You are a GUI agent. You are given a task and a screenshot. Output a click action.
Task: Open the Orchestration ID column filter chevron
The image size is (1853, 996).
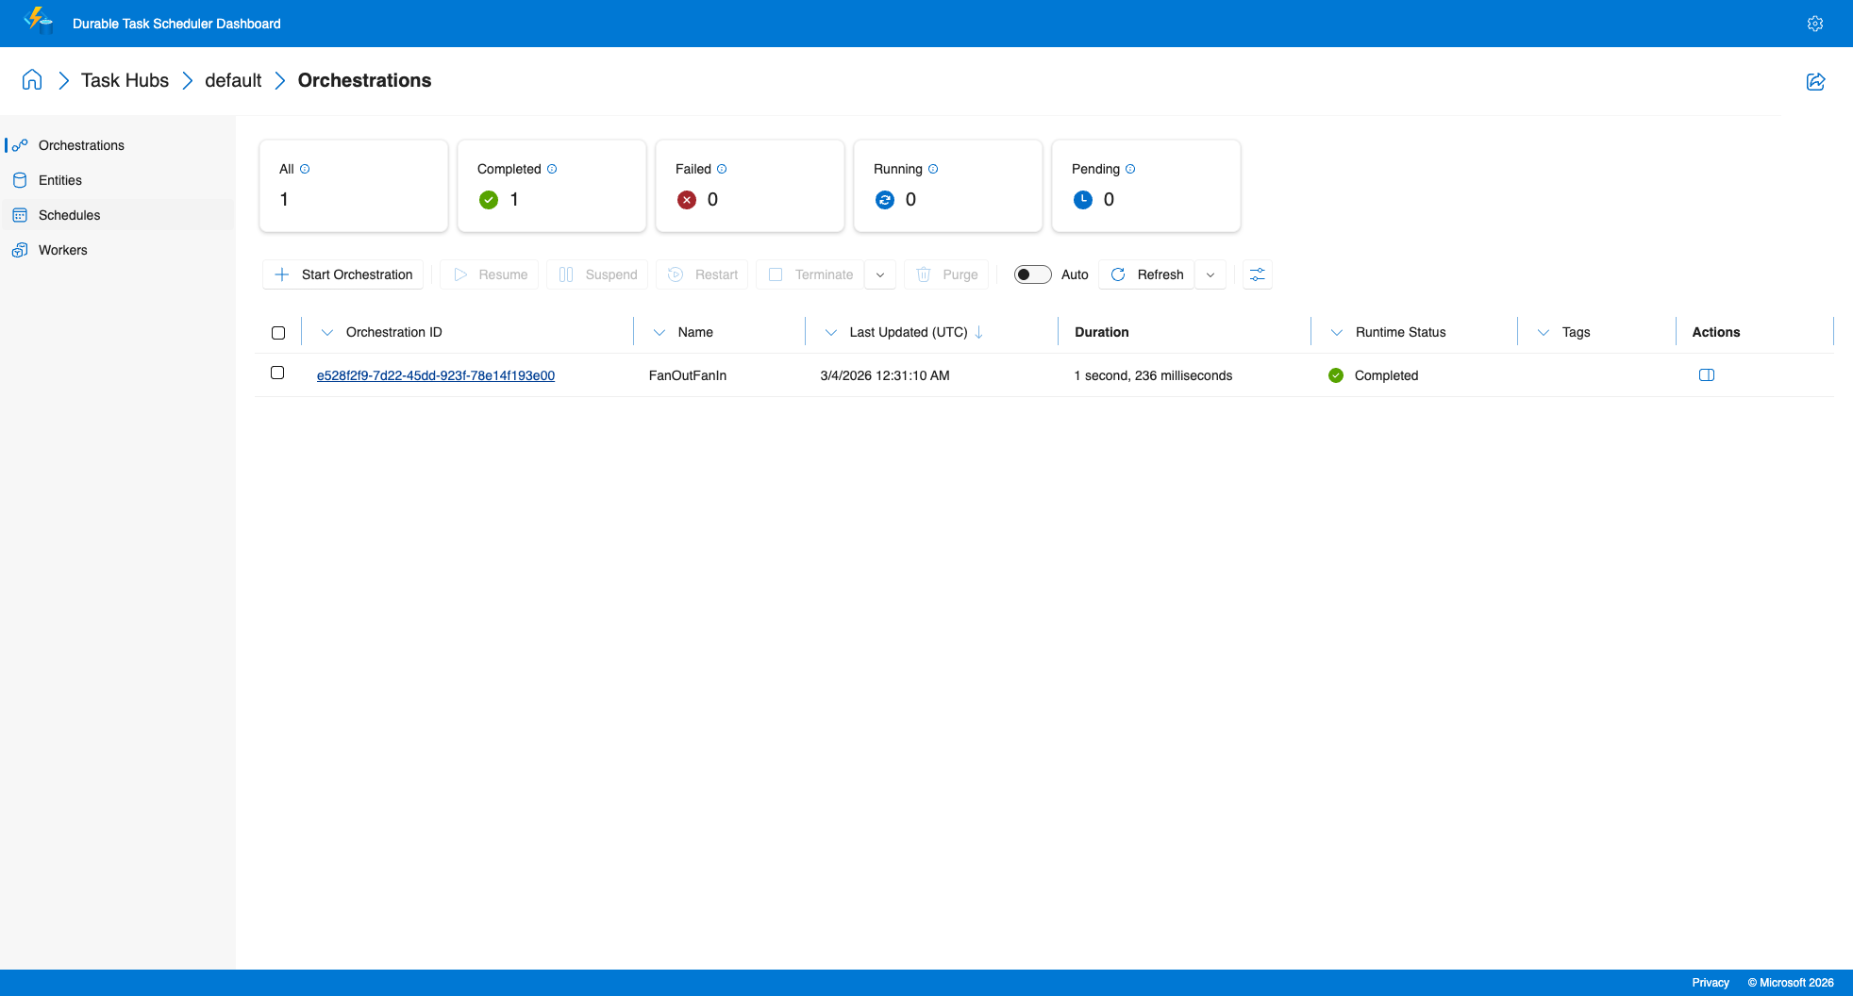click(x=326, y=332)
